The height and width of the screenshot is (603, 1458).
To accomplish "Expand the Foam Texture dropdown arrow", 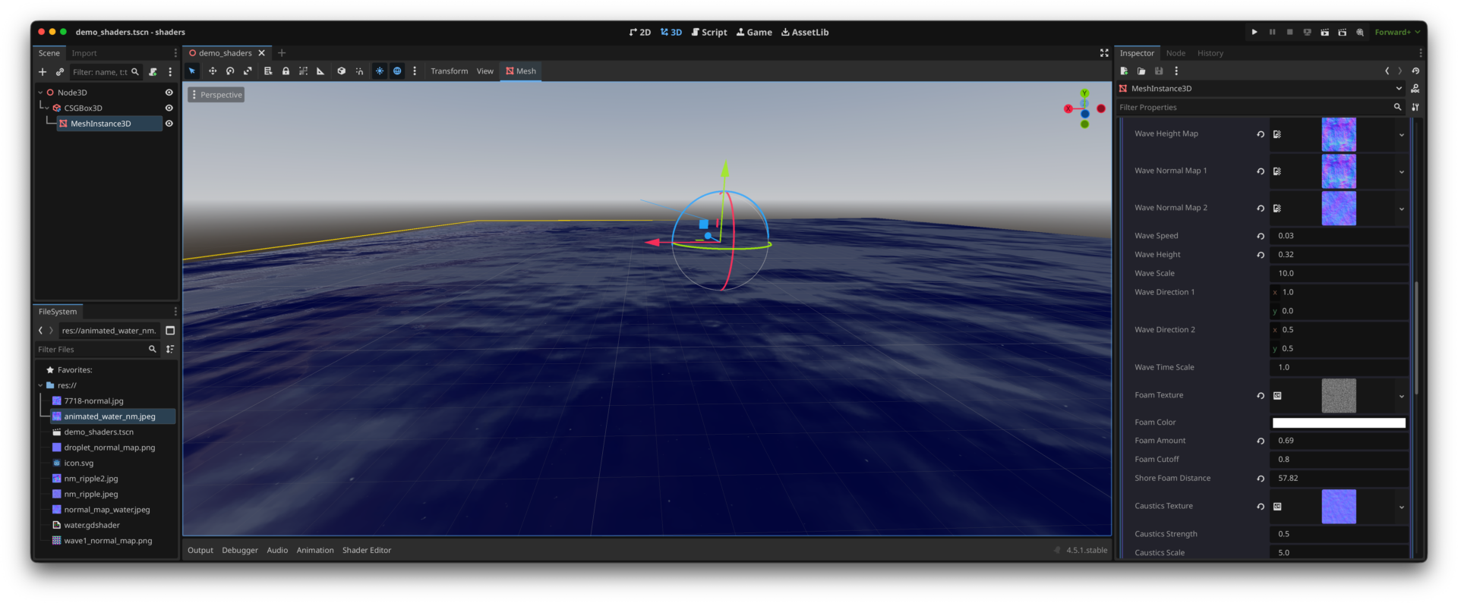I will (1401, 396).
